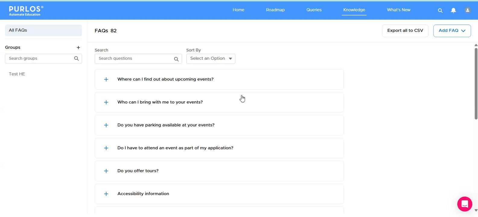Open the pink chat widget icon
Viewport: 478px width, 217px height.
tap(464, 204)
